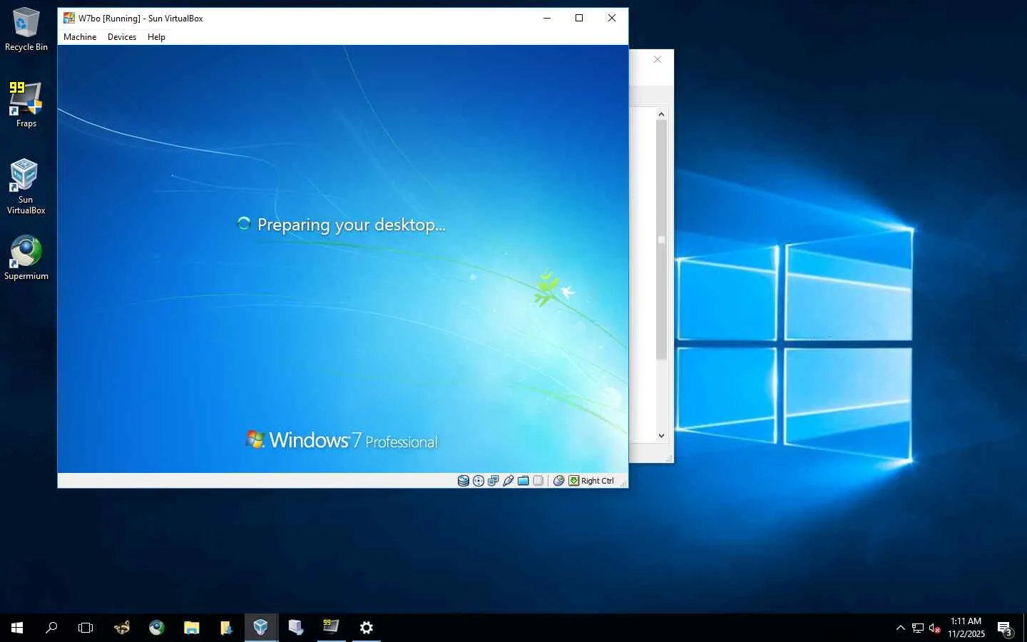Click the keyboard capture arrow indicator
This screenshot has height=642, width=1027.
(x=574, y=481)
